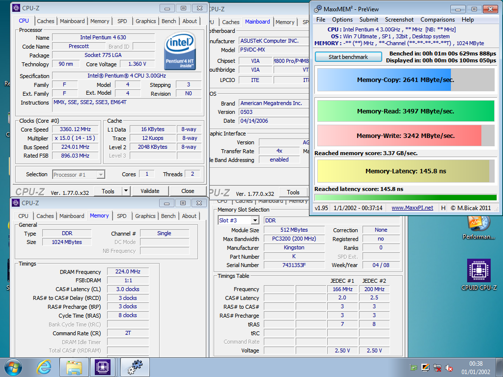Open Internet Explorer from the taskbar

click(x=44, y=367)
